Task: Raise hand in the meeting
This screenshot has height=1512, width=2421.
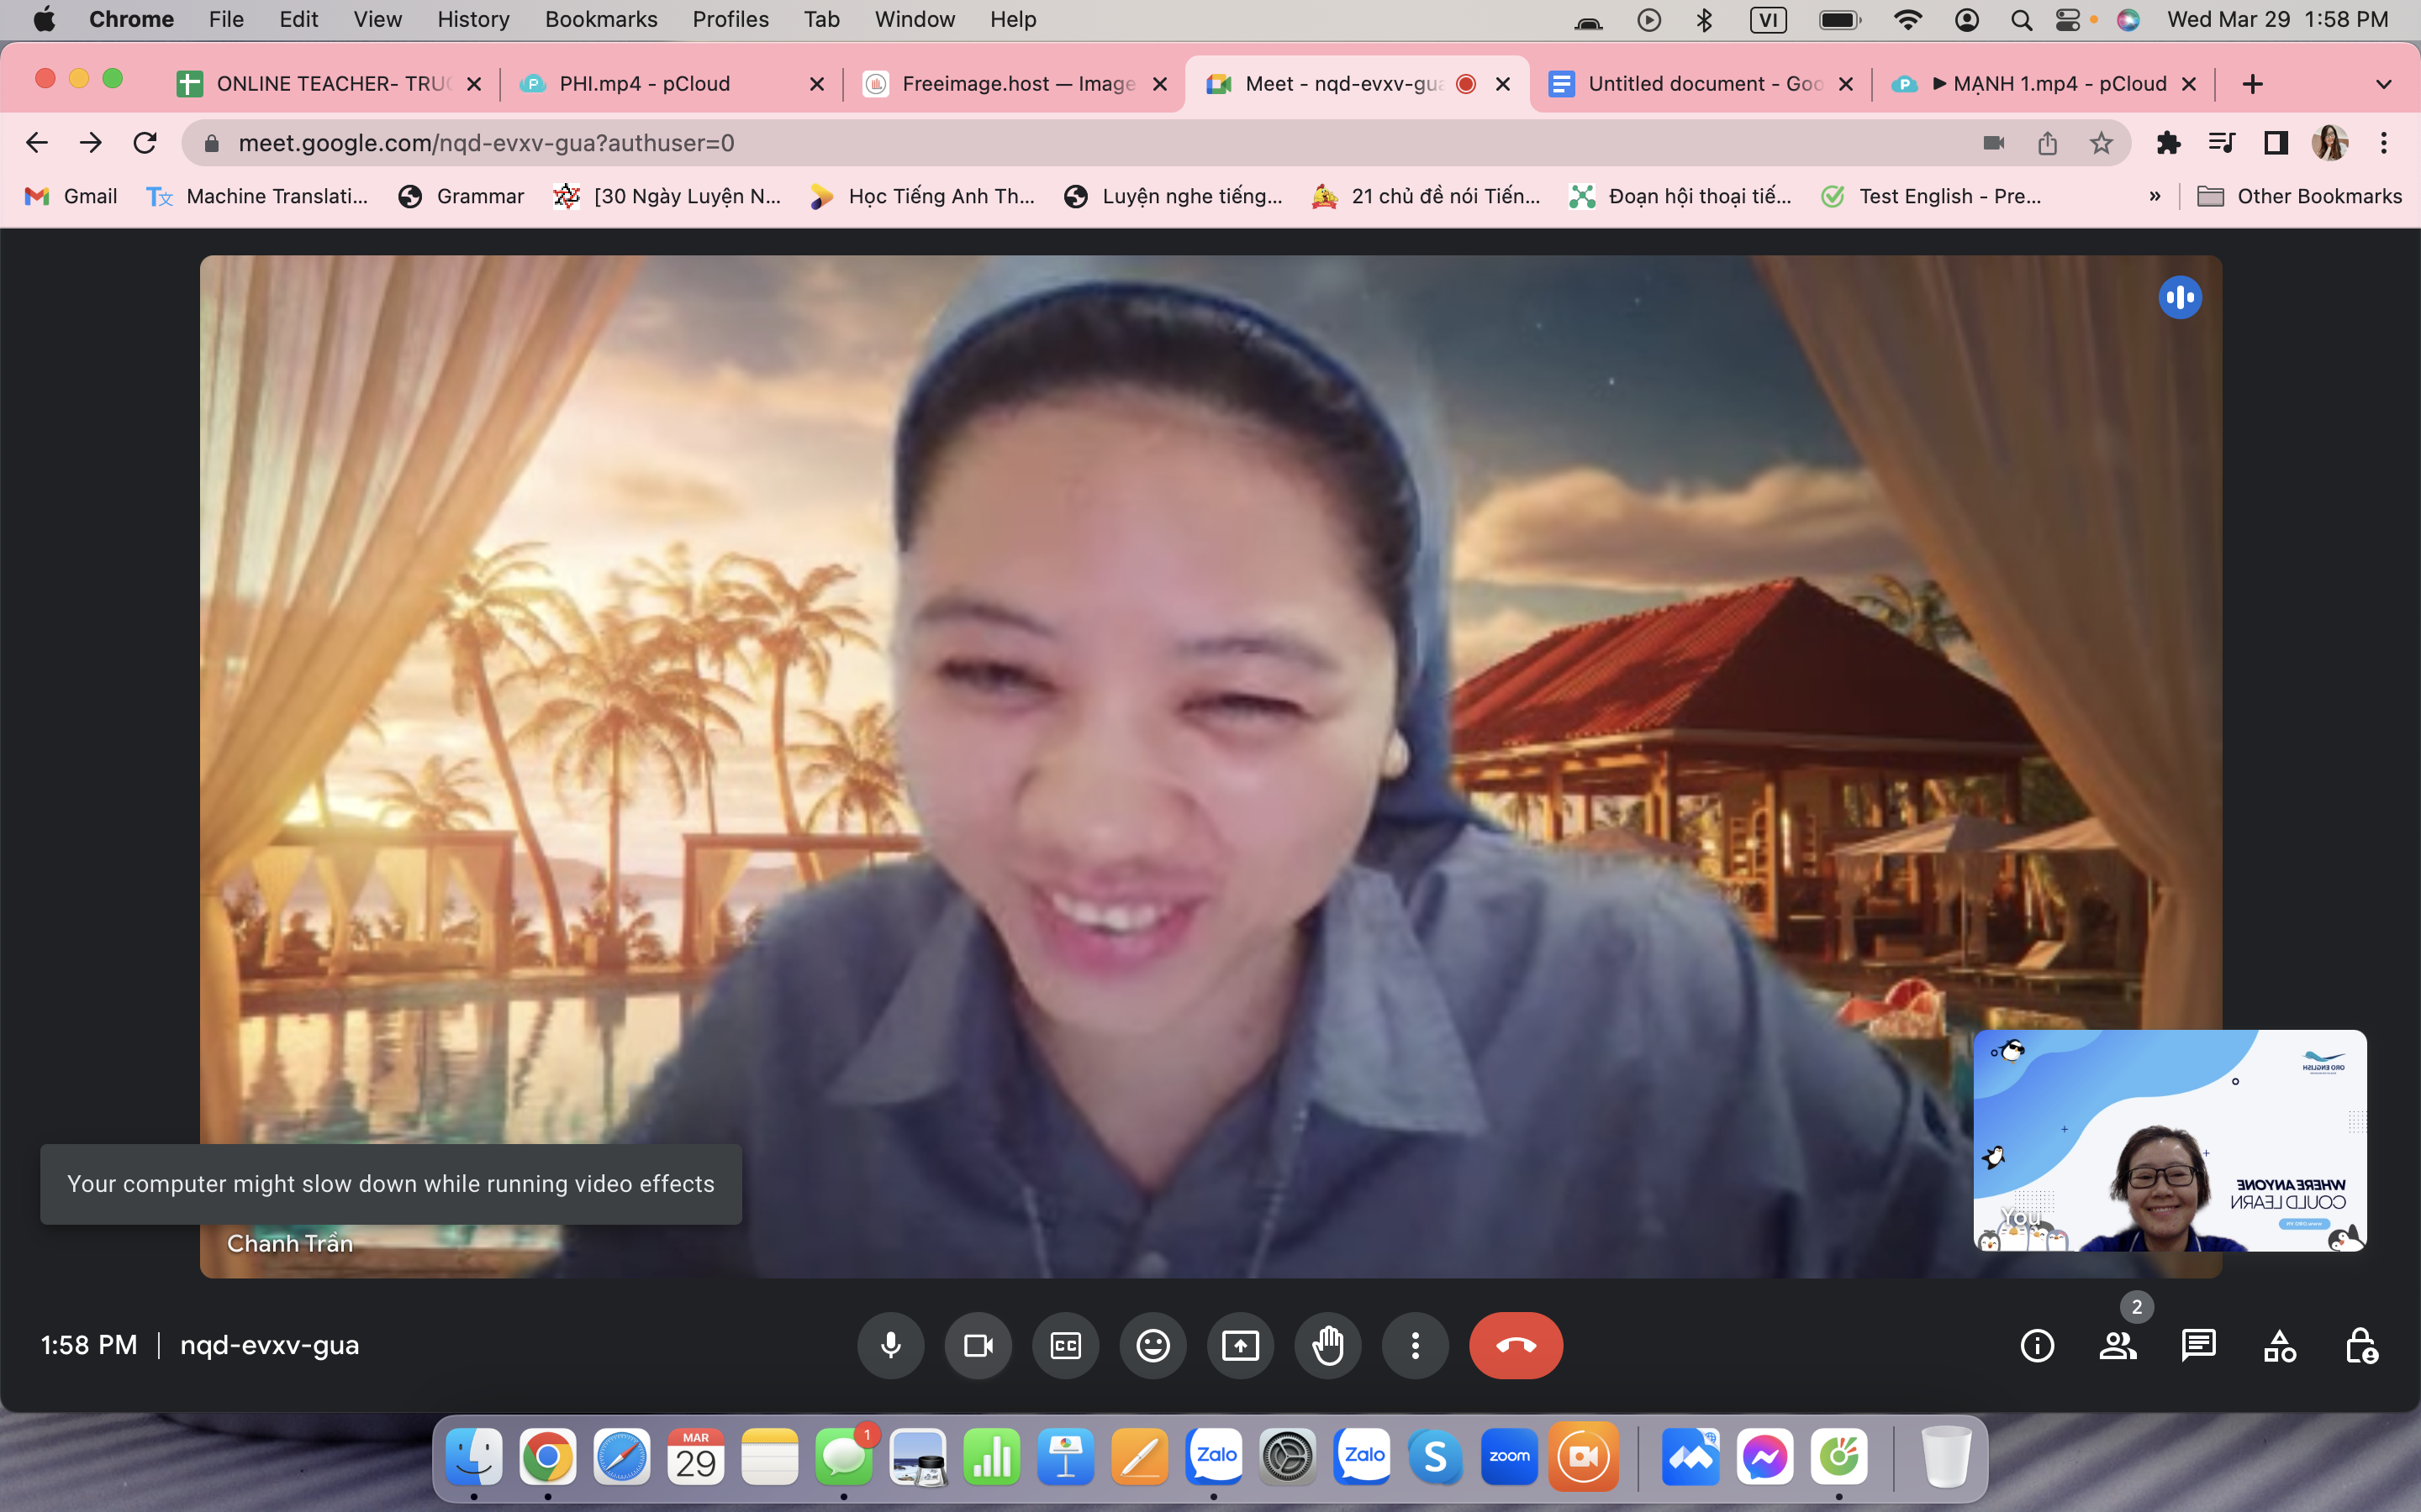Action: click(x=1327, y=1345)
